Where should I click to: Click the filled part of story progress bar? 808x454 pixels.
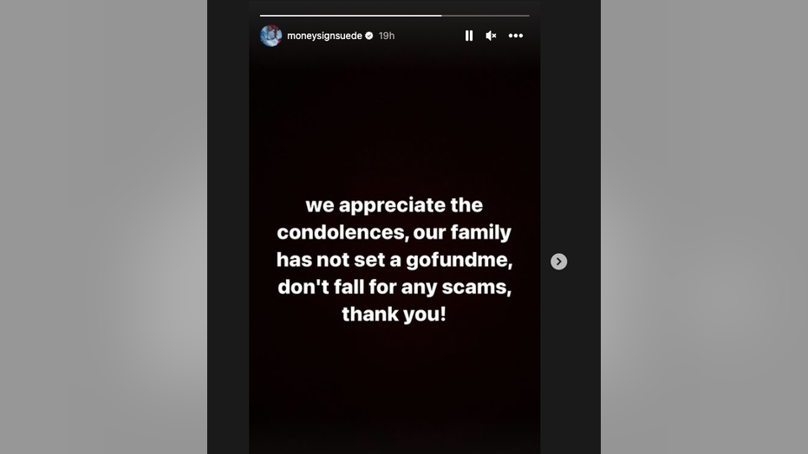(x=350, y=16)
